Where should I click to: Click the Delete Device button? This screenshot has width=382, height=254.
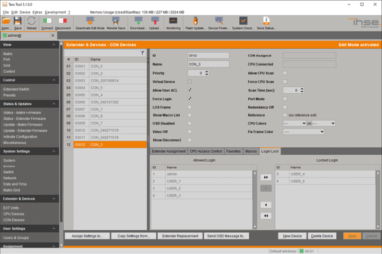pos(322,236)
